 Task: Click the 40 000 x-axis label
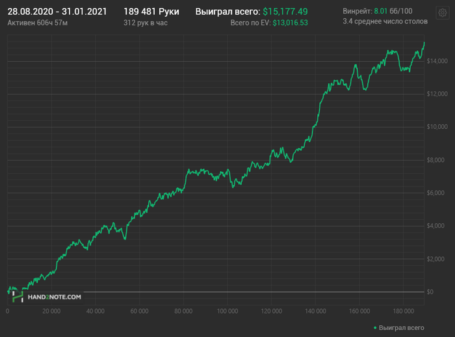tap(95, 311)
